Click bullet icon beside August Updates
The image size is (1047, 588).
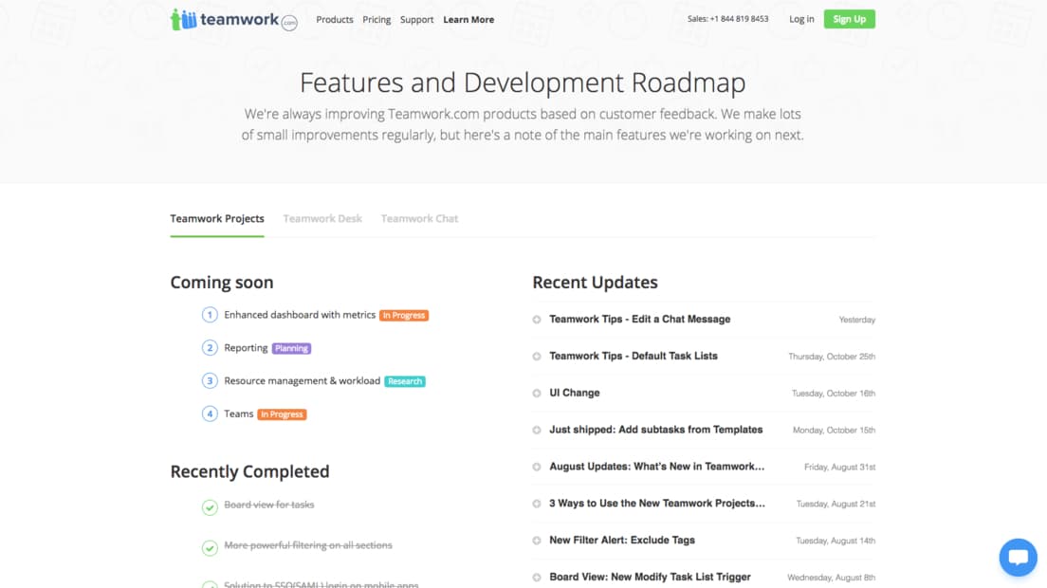536,467
